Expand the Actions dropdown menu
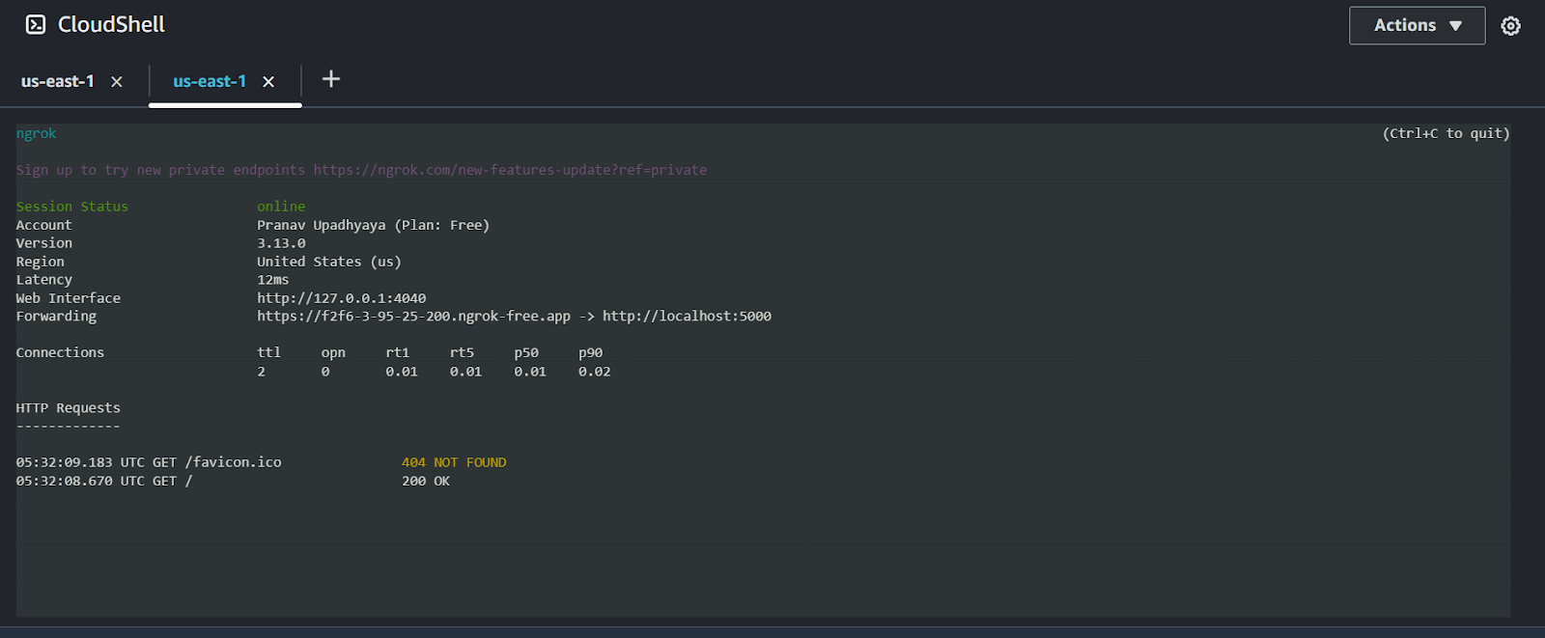Image resolution: width=1545 pixels, height=638 pixels. 1417,26
